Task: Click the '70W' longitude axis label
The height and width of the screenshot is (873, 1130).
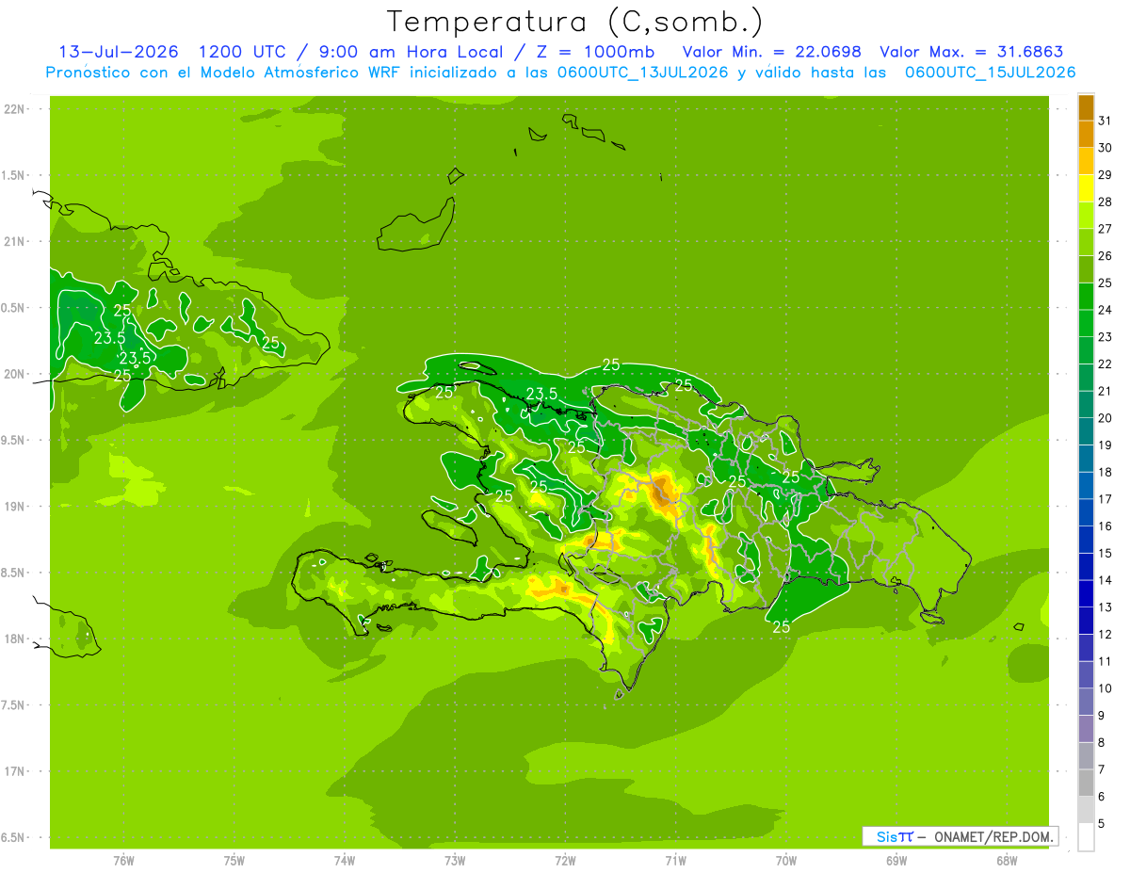Action: pyautogui.click(x=786, y=861)
